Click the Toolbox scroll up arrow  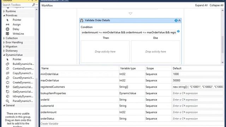[36, 10]
